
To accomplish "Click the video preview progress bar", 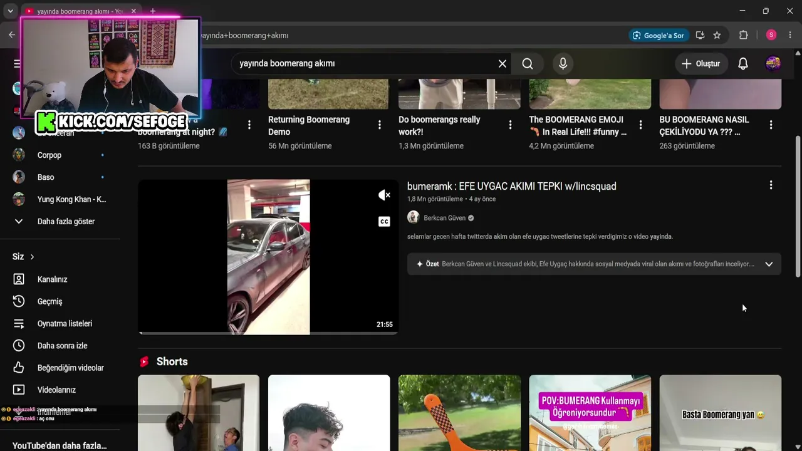I will click(268, 333).
